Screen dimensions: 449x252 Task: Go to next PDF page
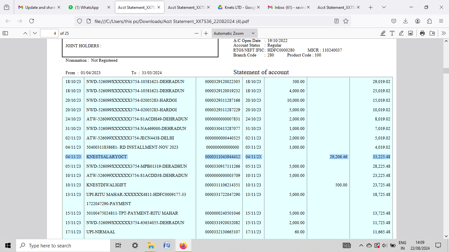click(x=35, y=33)
